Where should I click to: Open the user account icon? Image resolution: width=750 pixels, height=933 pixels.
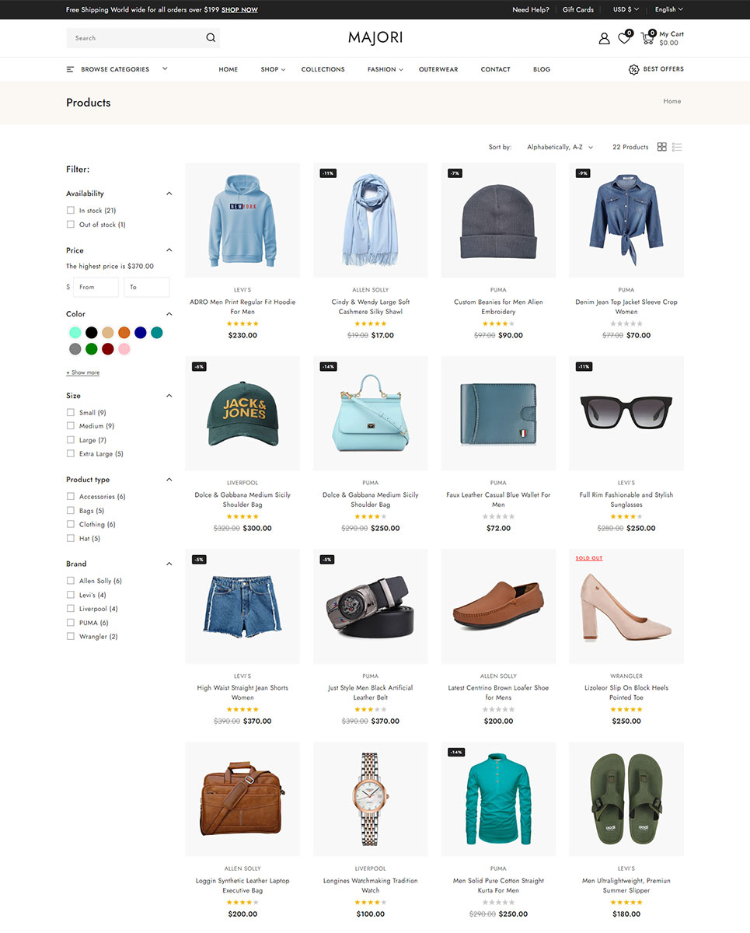coord(604,38)
